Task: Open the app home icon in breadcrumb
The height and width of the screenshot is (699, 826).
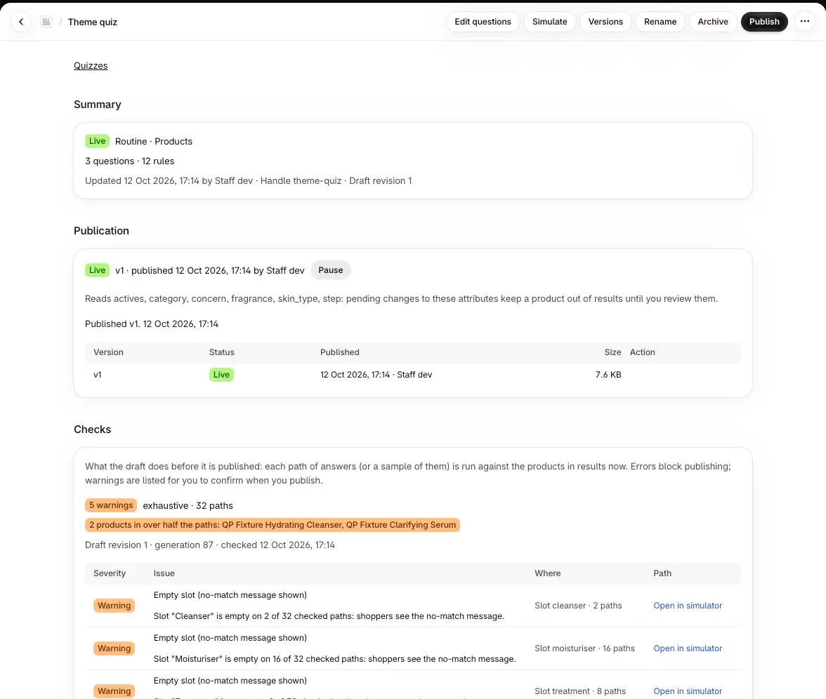Action: [46, 22]
